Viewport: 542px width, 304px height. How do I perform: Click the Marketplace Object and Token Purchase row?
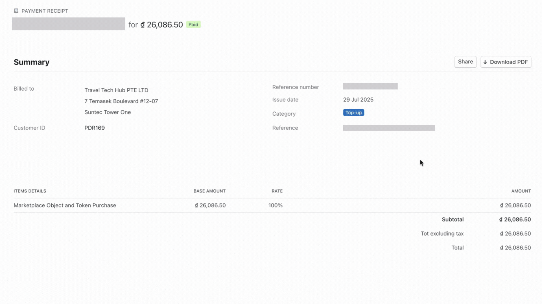tap(65, 205)
